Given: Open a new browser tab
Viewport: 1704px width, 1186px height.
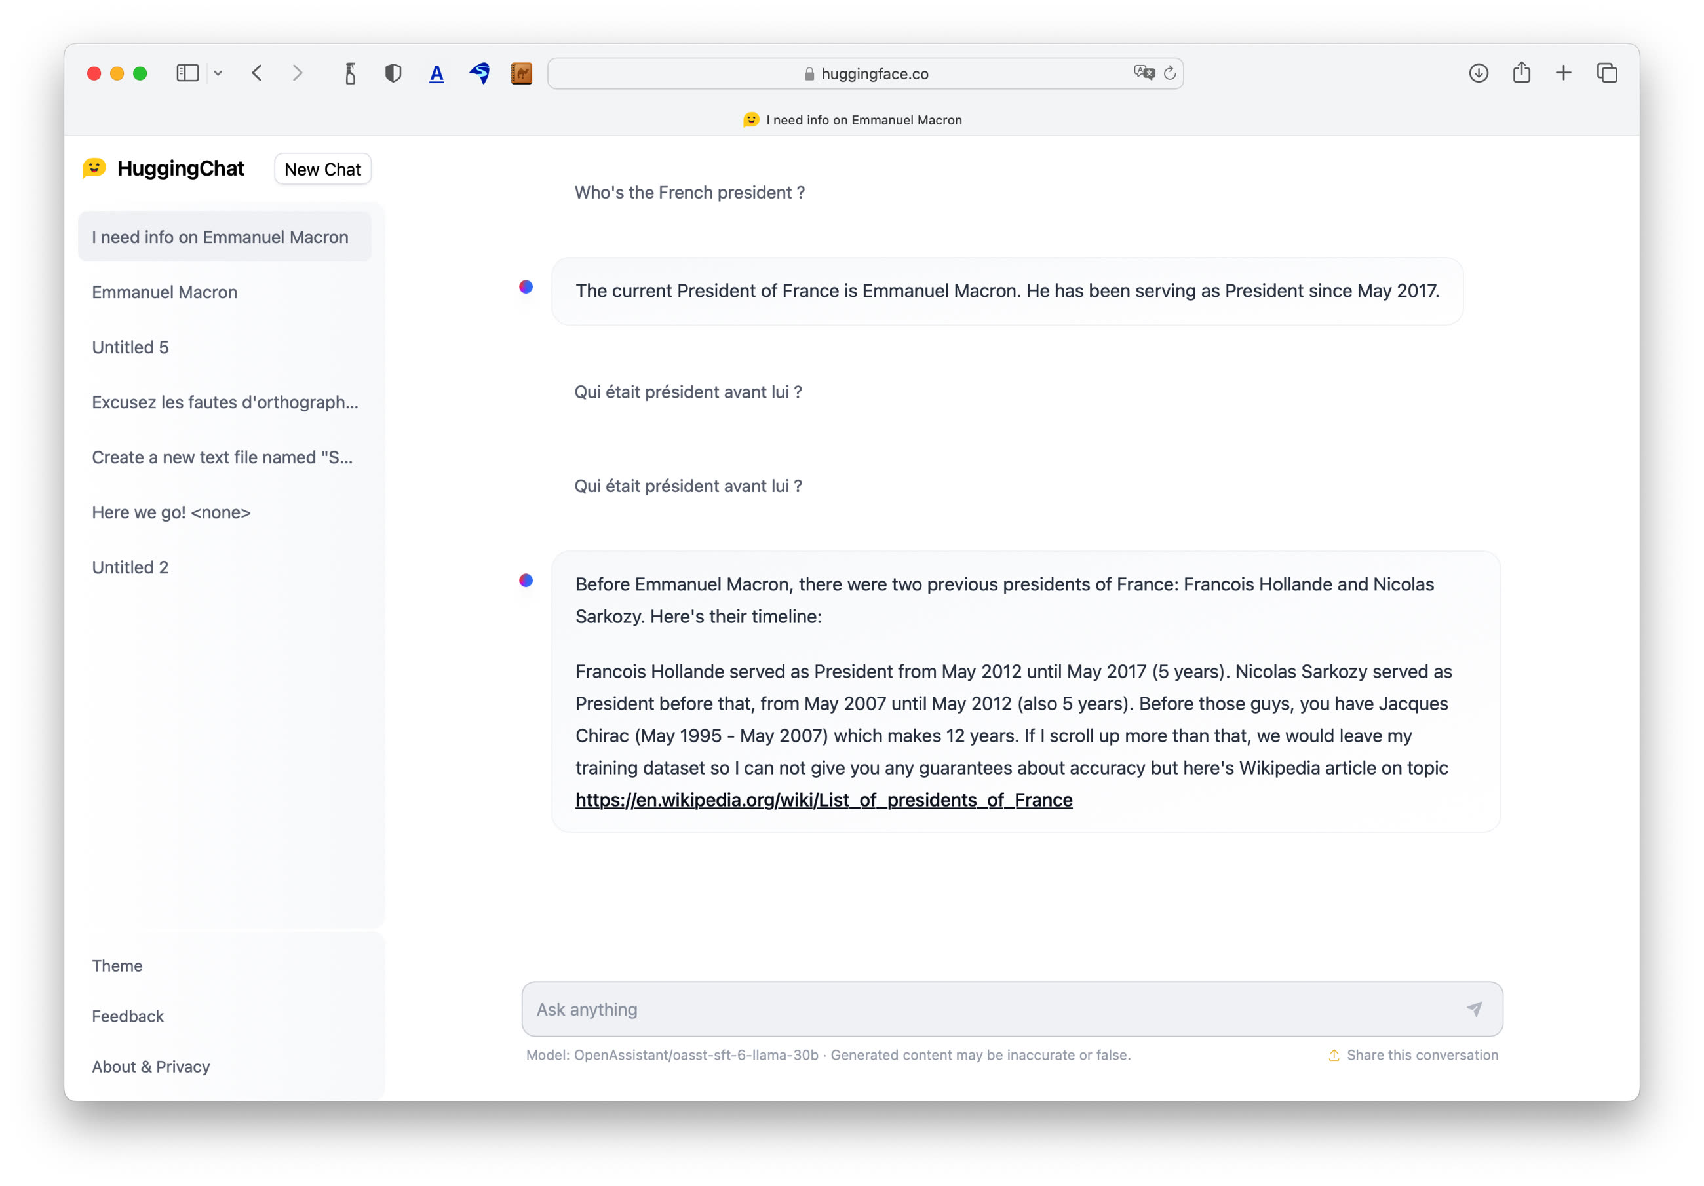Looking at the screenshot, I should click(x=1564, y=73).
